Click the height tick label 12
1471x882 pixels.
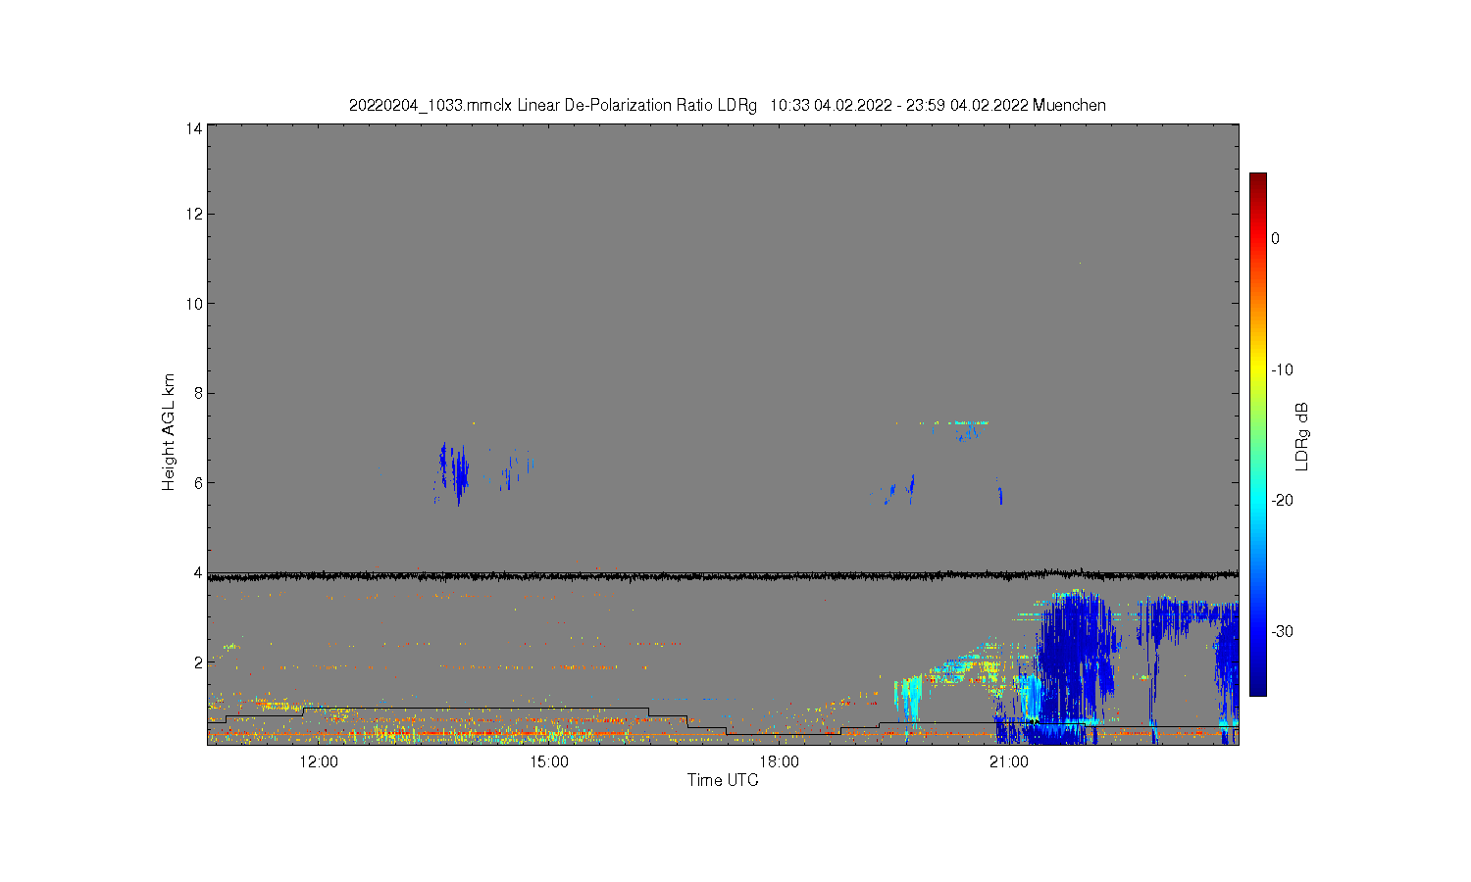[x=194, y=214]
